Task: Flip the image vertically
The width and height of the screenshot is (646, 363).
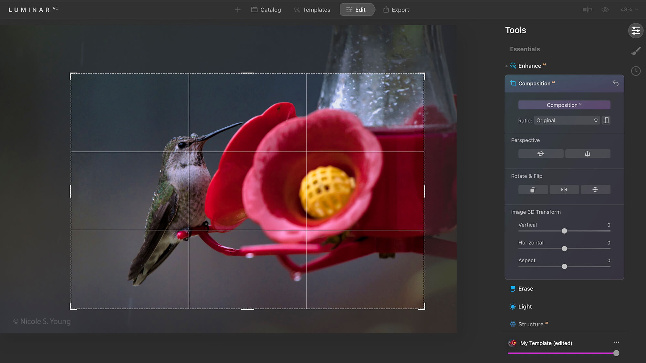Action: [595, 190]
